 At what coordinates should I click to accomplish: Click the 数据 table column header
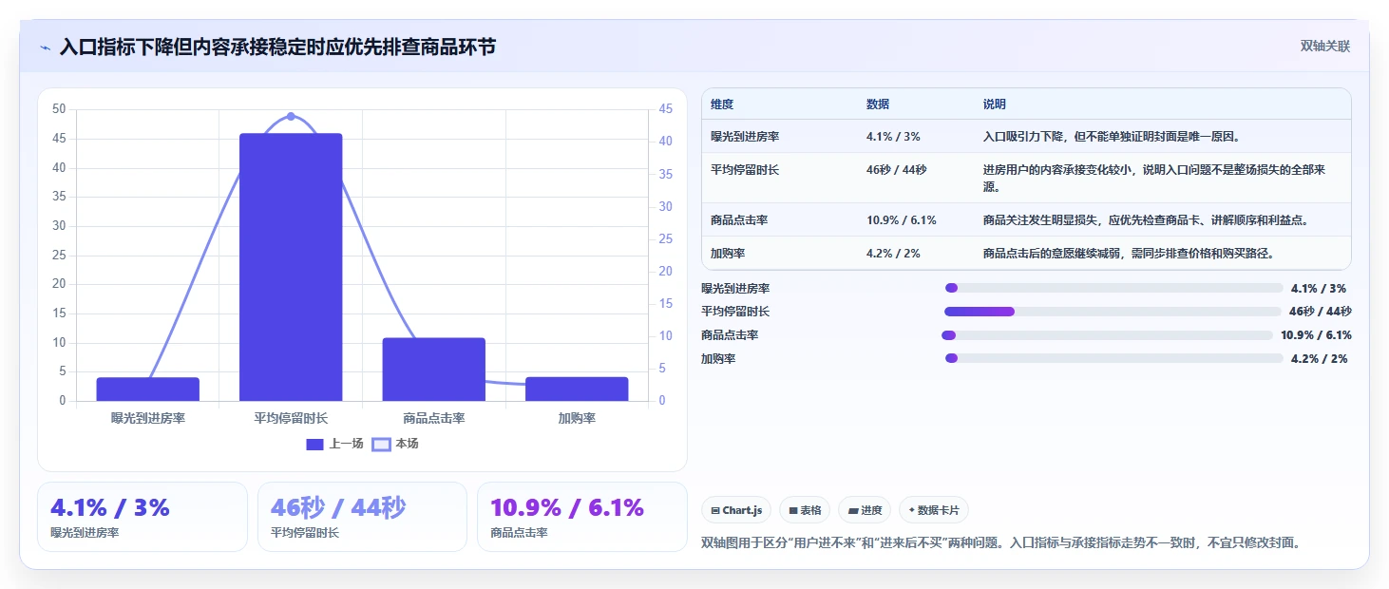[x=878, y=104]
